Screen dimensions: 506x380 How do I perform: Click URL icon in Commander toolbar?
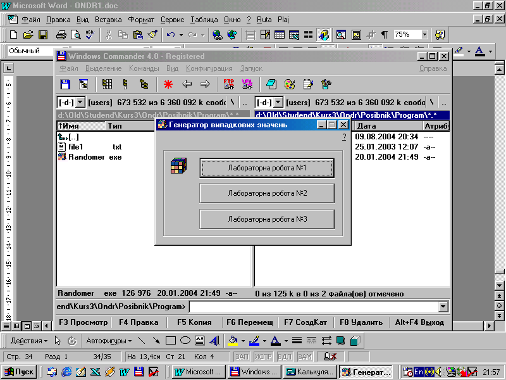pos(247,85)
